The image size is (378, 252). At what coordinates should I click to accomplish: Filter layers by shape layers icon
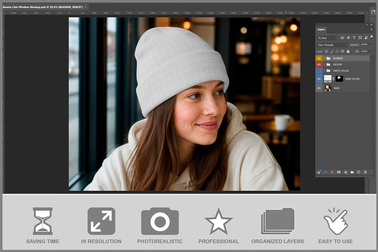360,38
